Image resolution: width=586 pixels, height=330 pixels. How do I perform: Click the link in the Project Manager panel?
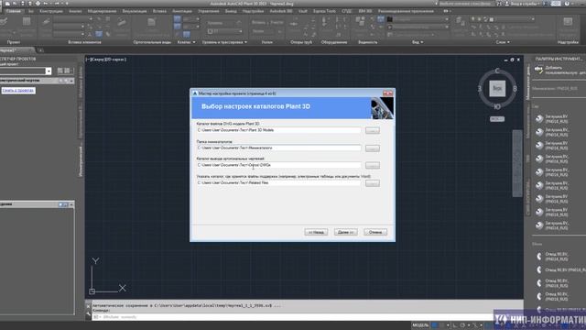[x=18, y=91]
